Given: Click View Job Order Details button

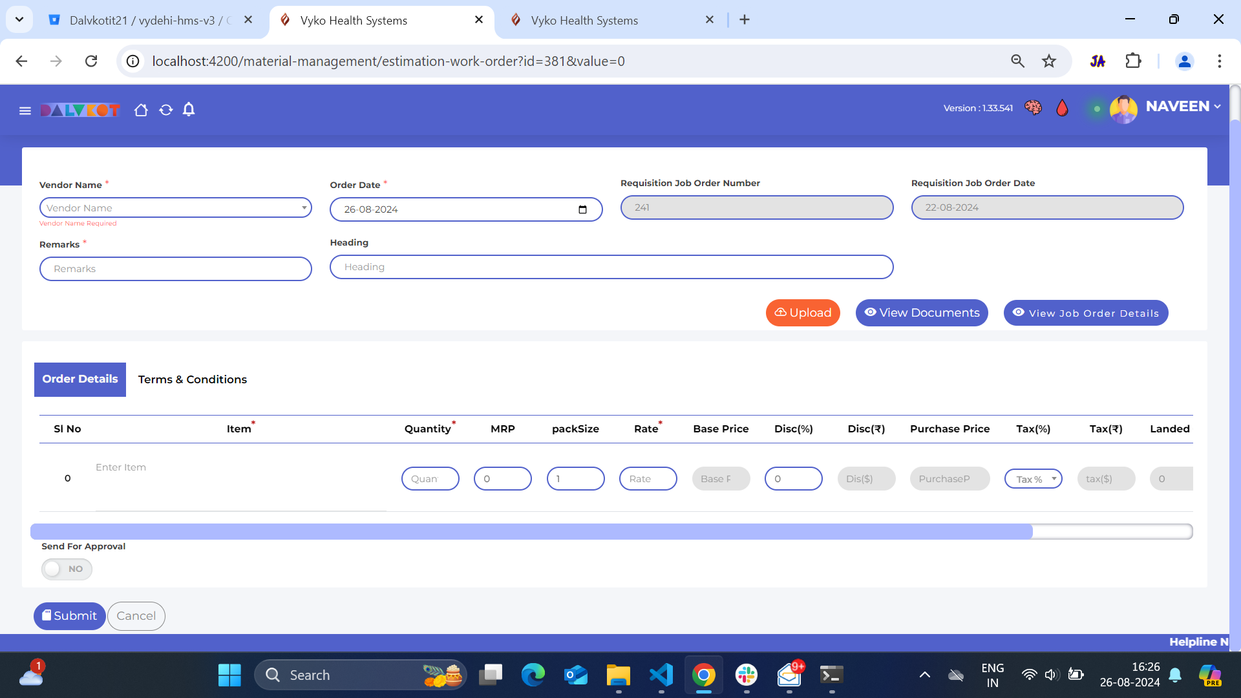Looking at the screenshot, I should [1085, 313].
